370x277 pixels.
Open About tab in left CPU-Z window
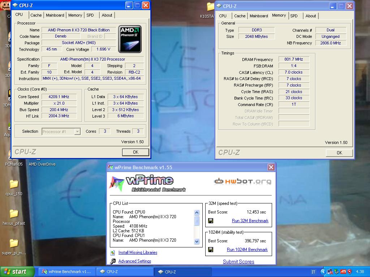(x=107, y=15)
